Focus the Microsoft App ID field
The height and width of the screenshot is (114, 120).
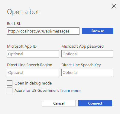point(33,54)
